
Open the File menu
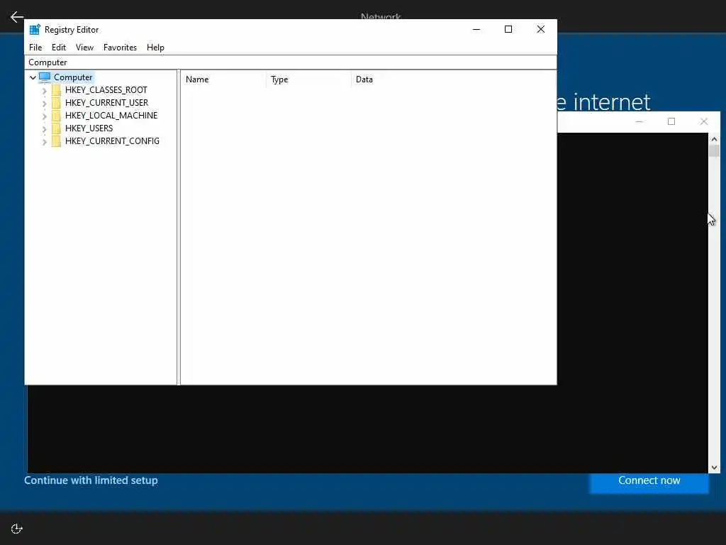[x=35, y=48]
